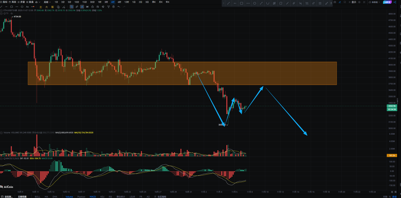Collapse the TD indicator legend
The height and width of the screenshot is (198, 401).
coord(1,13)
